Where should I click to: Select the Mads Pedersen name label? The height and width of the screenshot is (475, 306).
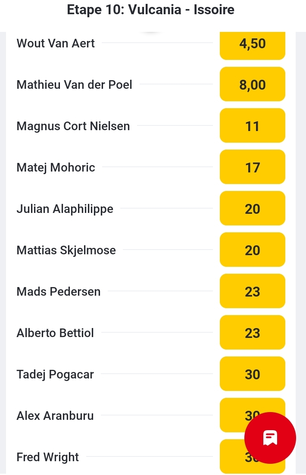coord(58,292)
